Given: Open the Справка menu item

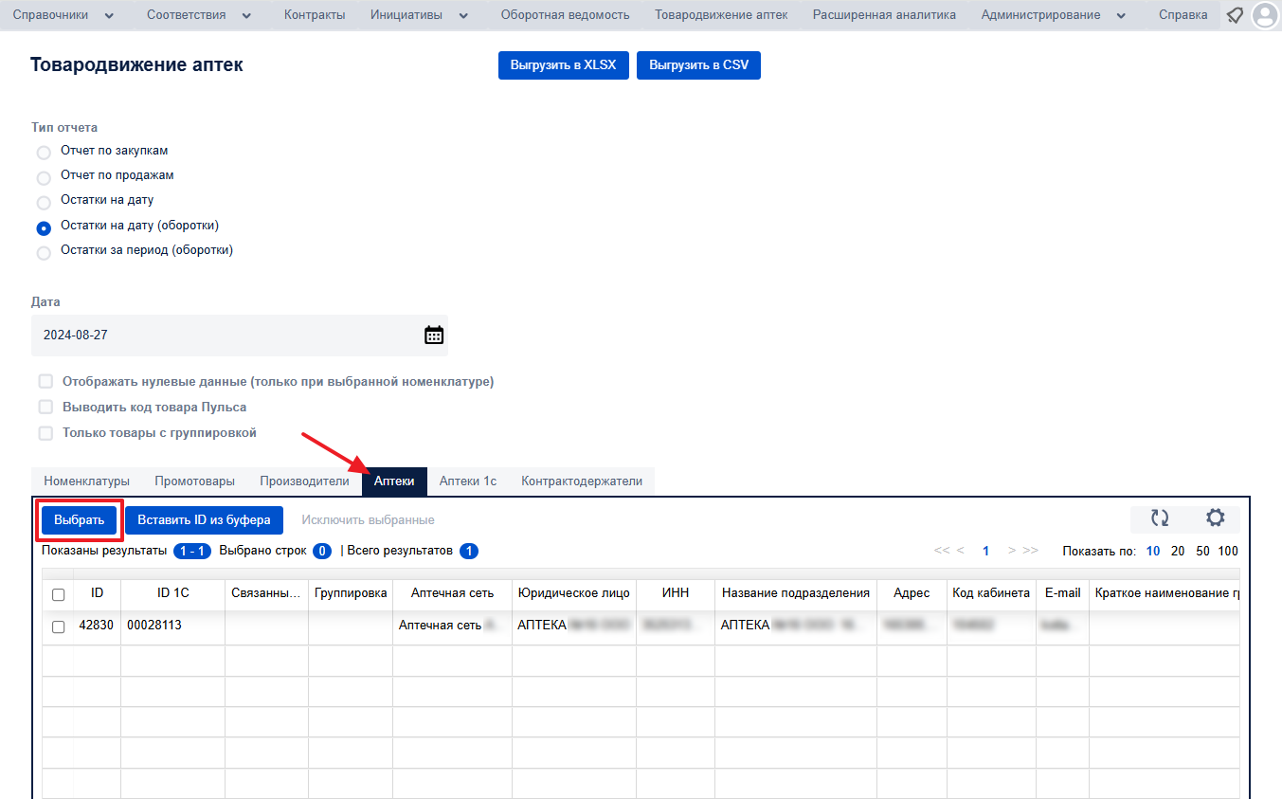Looking at the screenshot, I should click(x=1183, y=15).
